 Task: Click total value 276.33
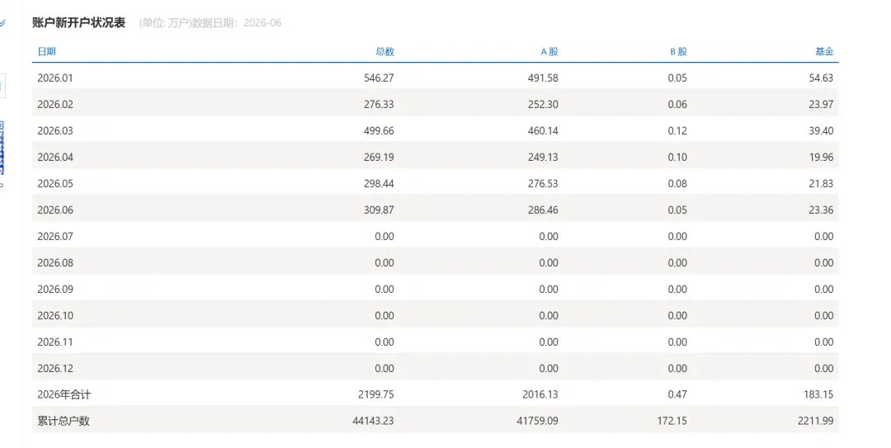[379, 104]
